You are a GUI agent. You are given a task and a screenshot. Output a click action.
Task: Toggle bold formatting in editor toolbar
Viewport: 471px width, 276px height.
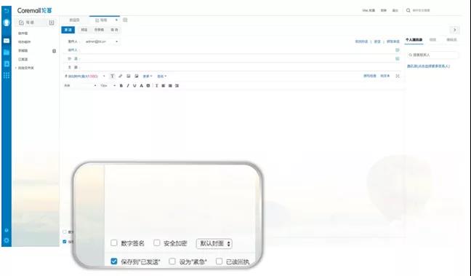click(x=121, y=86)
